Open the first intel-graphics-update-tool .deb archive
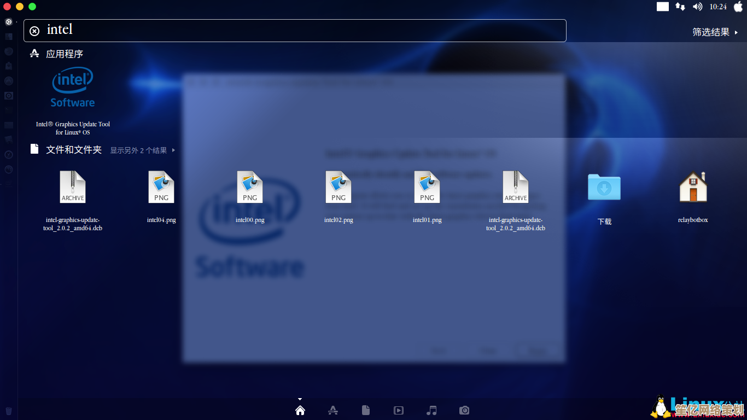The width and height of the screenshot is (747, 420). click(73, 201)
